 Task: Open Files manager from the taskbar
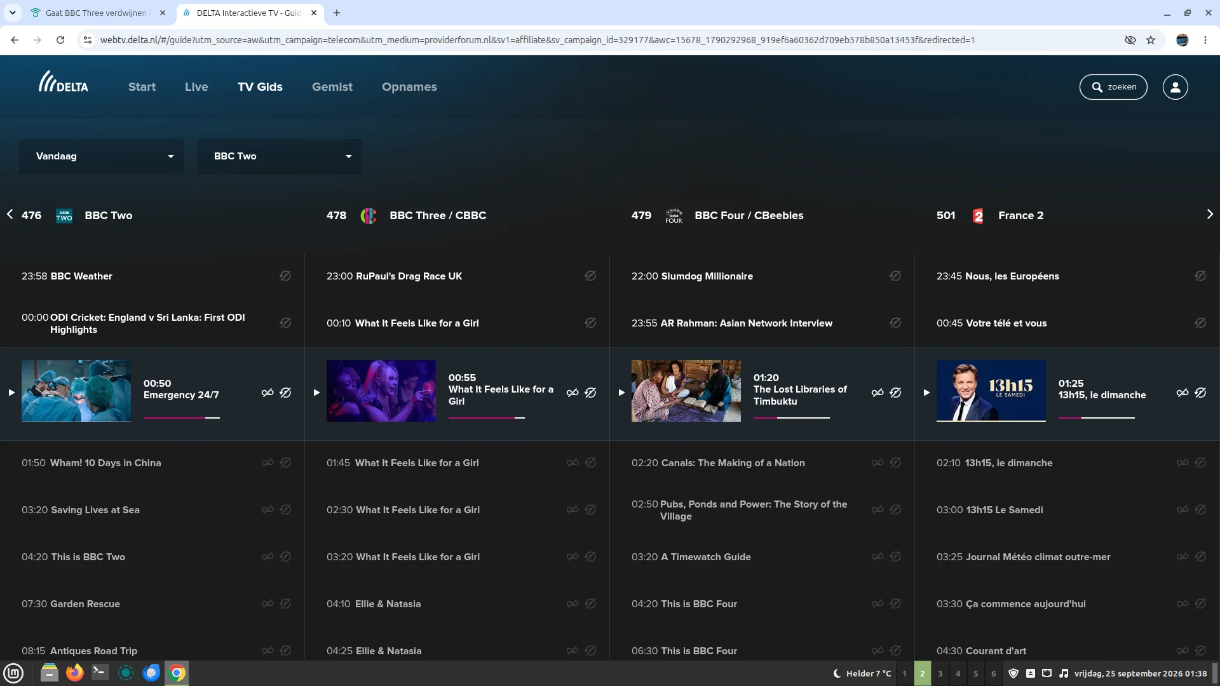pos(49,673)
